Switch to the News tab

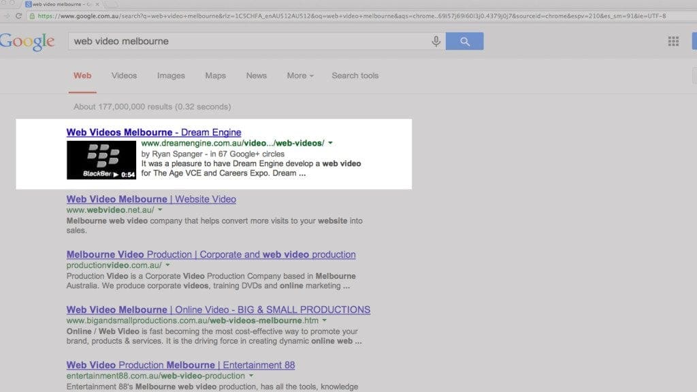pos(256,76)
